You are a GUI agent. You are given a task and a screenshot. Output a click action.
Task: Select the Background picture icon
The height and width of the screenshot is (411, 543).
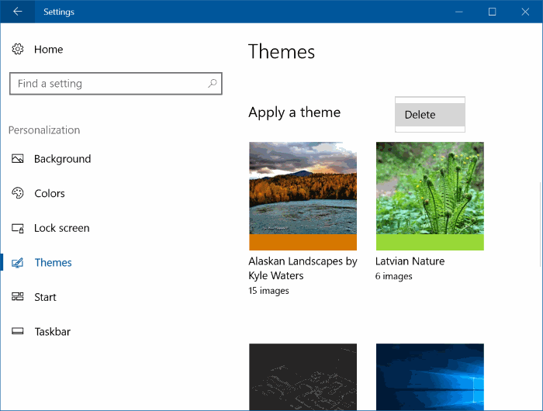tap(18, 159)
